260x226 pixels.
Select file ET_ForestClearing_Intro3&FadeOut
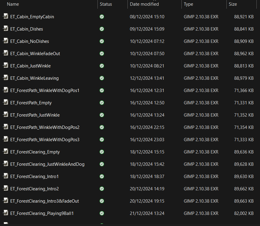coord(45,201)
